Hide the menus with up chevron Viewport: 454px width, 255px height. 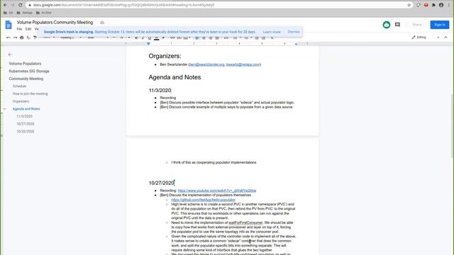(x=445, y=38)
